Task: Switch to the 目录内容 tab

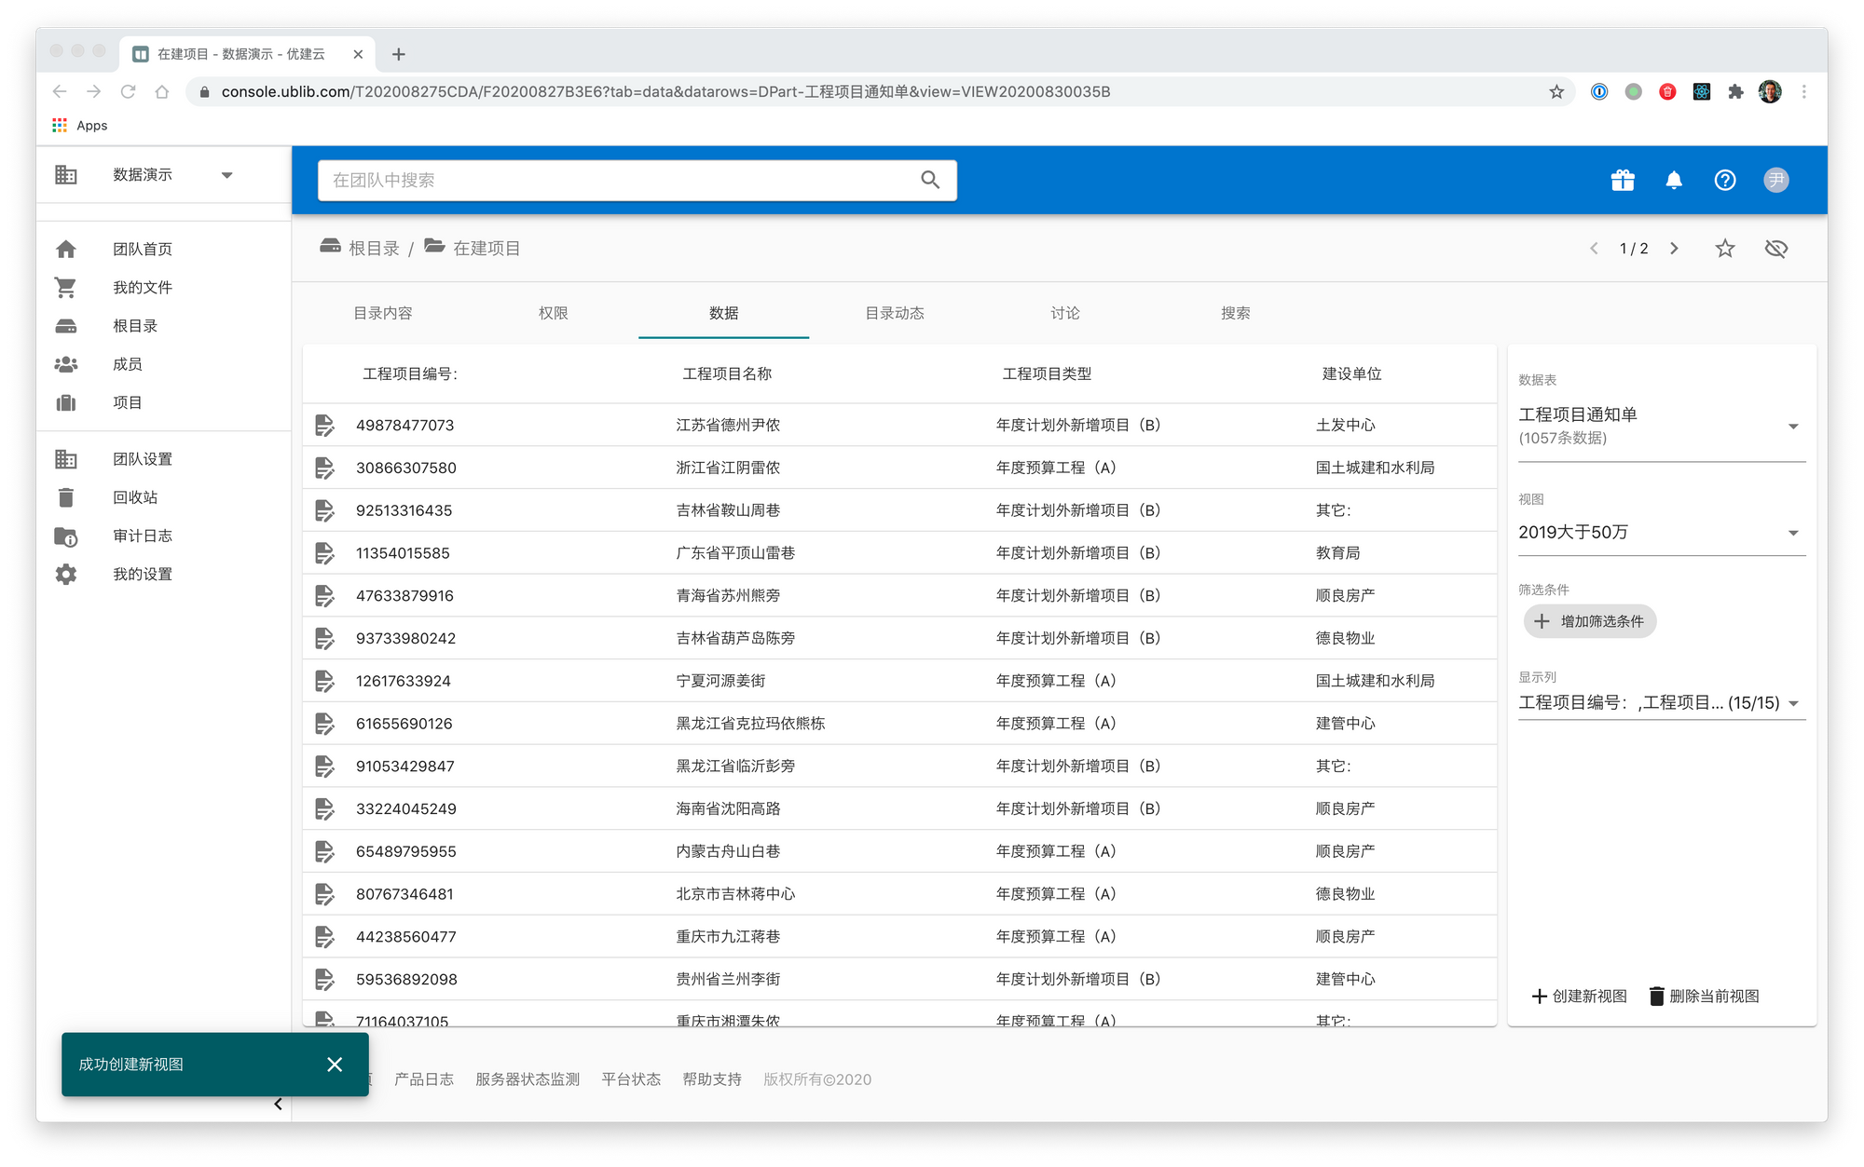Action: [x=383, y=313]
